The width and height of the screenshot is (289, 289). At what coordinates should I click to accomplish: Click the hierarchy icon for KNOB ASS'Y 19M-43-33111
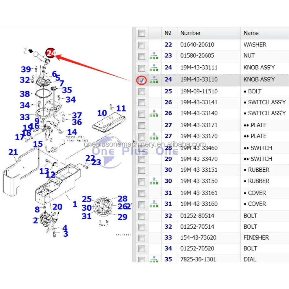pos(154,68)
